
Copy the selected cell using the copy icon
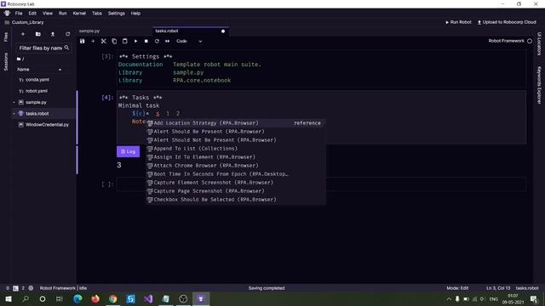pyautogui.click(x=114, y=41)
